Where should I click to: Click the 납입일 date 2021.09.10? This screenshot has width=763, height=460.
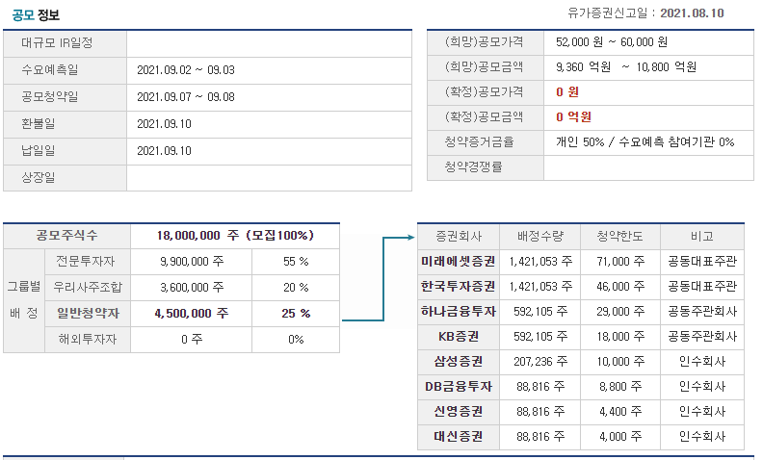pos(164,151)
